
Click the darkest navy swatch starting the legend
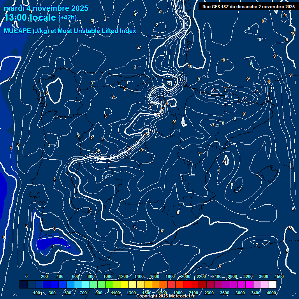click(x=23, y=284)
